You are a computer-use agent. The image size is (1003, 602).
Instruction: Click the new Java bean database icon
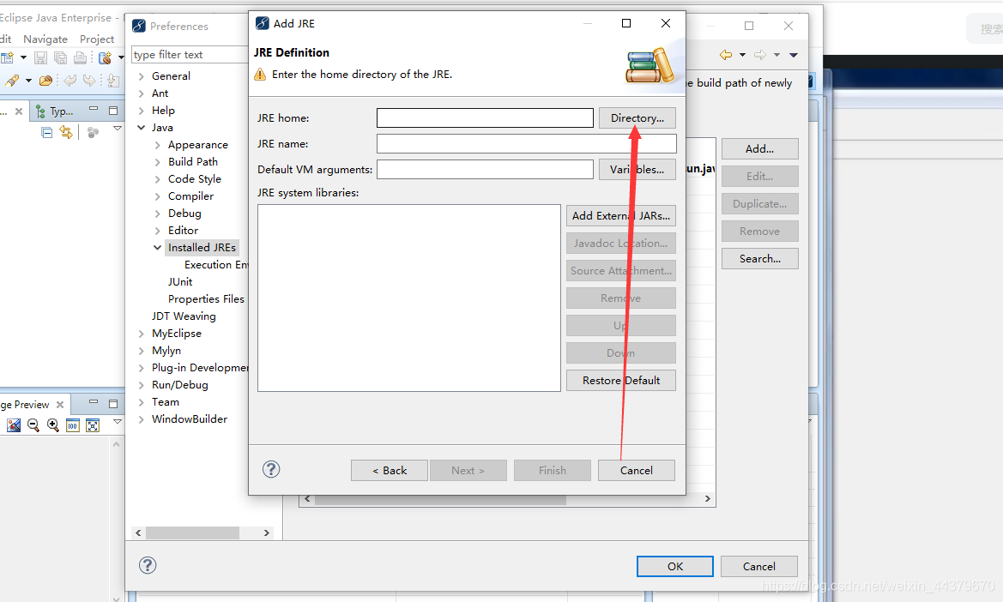[106, 58]
